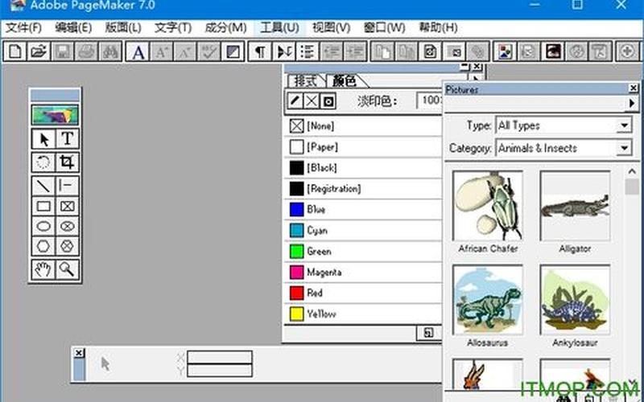Close the Pictures palette
The height and width of the screenshot is (402, 644).
(x=634, y=88)
